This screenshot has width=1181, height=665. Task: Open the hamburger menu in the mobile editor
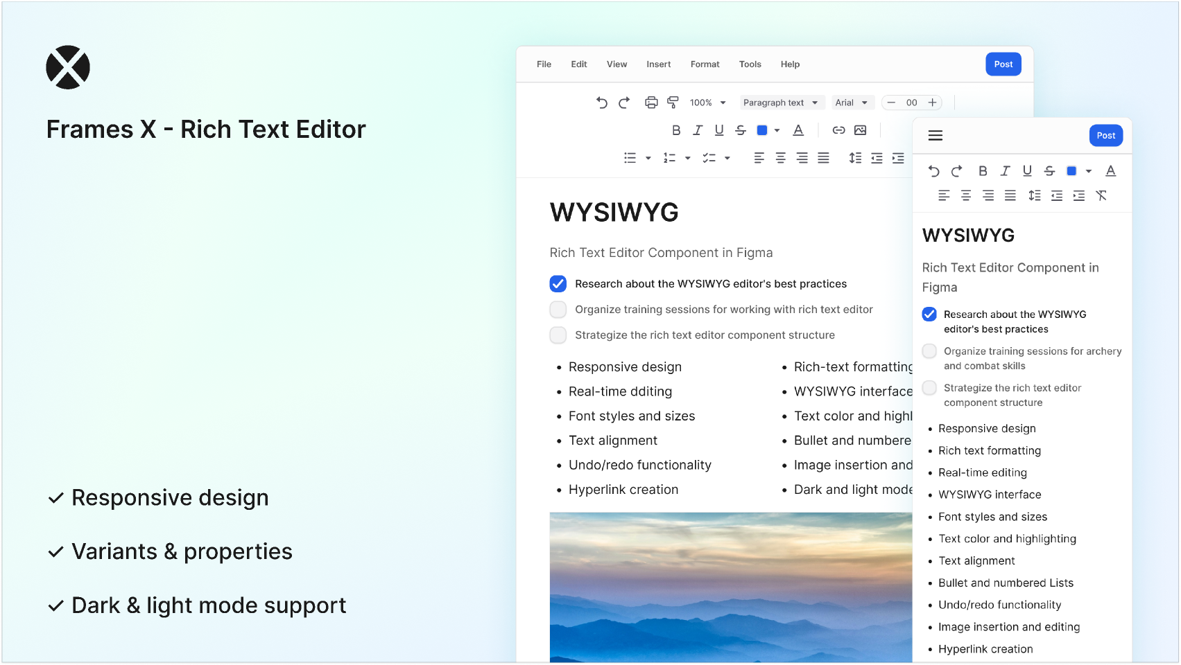935,135
